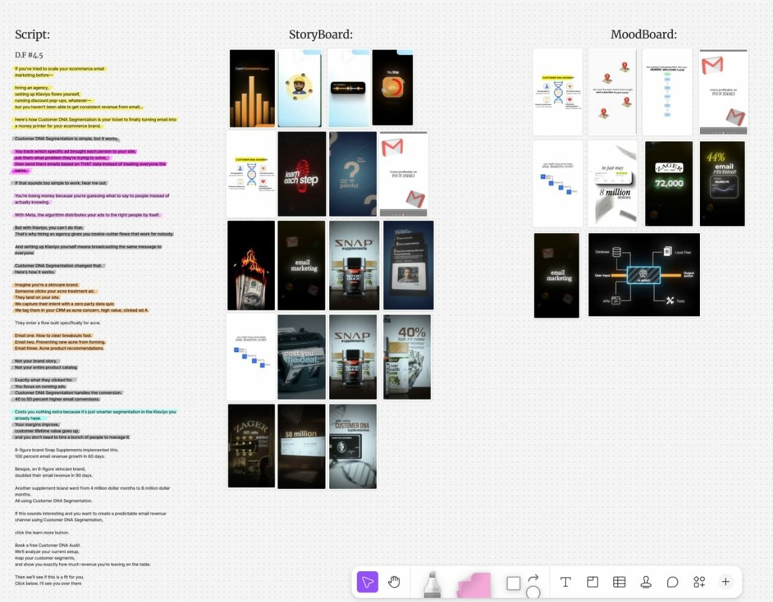Image resolution: width=773 pixels, height=602 pixels.
Task: Select the Section tool
Action: [592, 582]
